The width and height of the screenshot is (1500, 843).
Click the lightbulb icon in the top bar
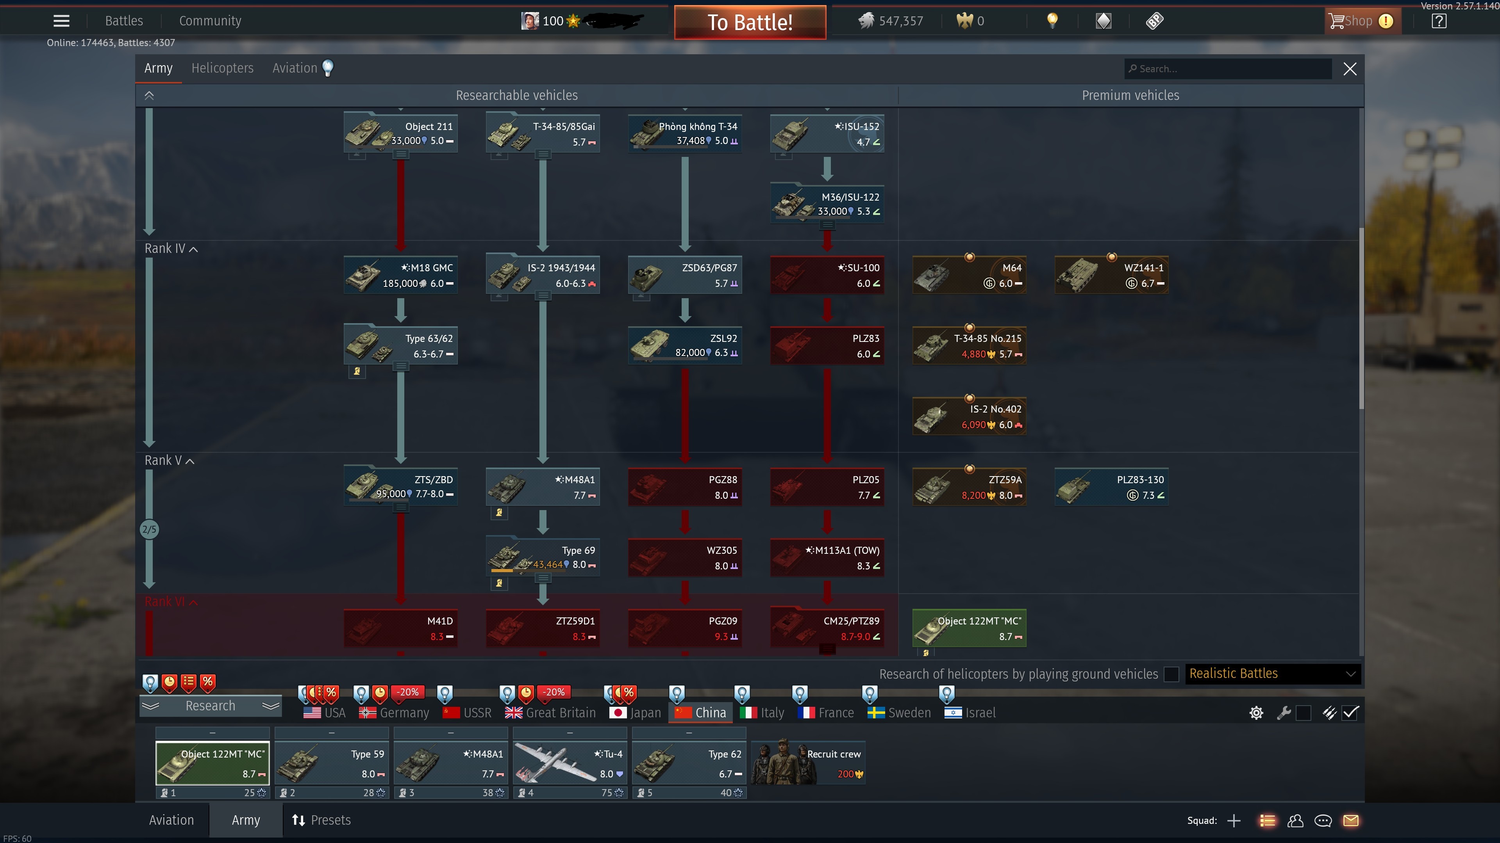[1052, 21]
